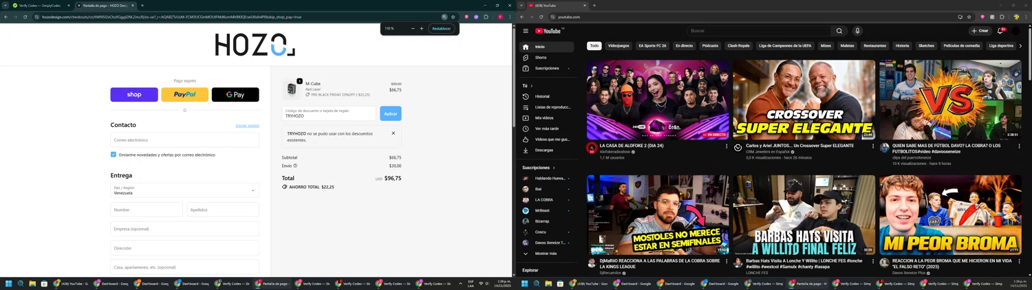Open the YouTube hamburger guide menu

(526, 31)
